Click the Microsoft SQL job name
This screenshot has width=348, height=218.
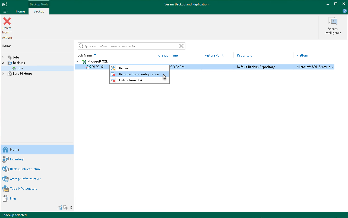pyautogui.click(x=97, y=61)
